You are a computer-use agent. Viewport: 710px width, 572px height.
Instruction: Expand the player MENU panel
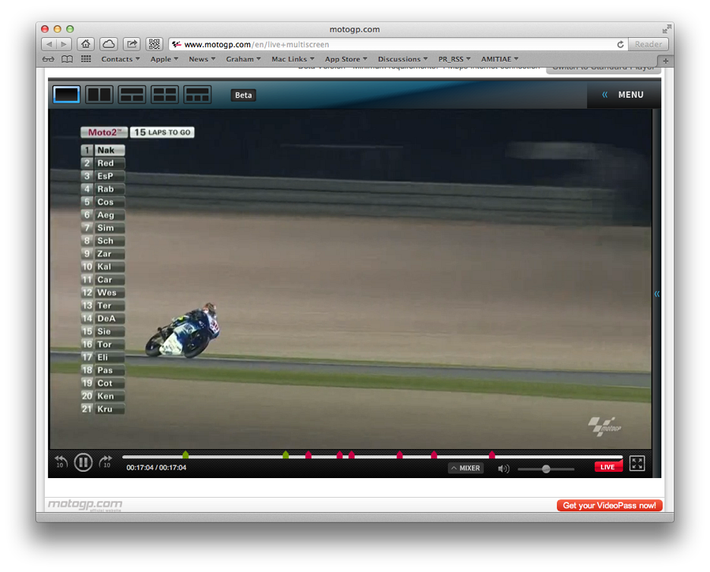(x=624, y=95)
